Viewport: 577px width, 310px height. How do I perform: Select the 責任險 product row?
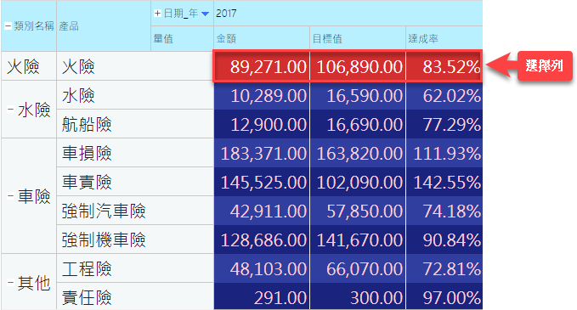[135, 296]
